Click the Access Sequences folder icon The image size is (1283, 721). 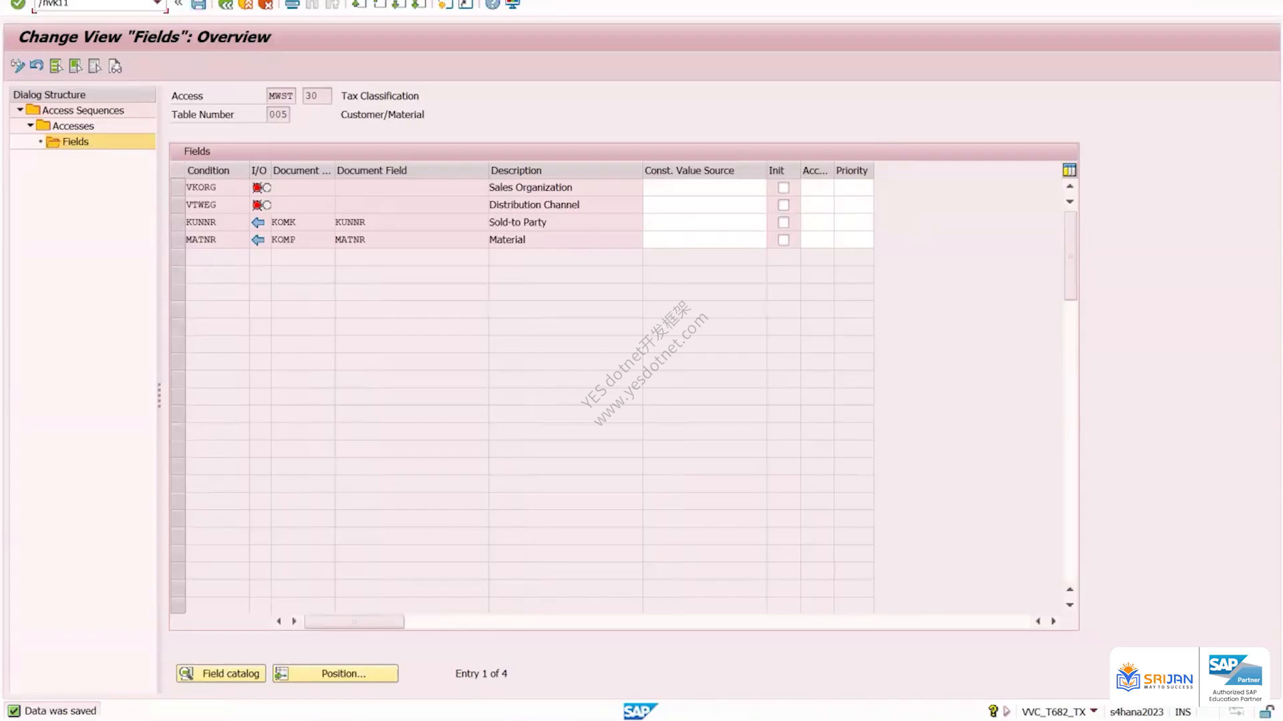tap(33, 109)
